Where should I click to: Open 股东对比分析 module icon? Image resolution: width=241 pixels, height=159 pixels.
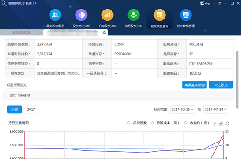81,15
